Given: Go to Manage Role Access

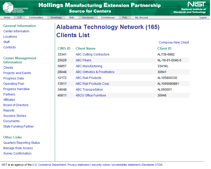Looking at the screenshot, I should click(18, 148).
